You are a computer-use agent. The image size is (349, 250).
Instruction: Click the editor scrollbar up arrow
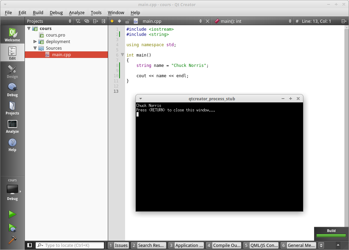click(347, 28)
